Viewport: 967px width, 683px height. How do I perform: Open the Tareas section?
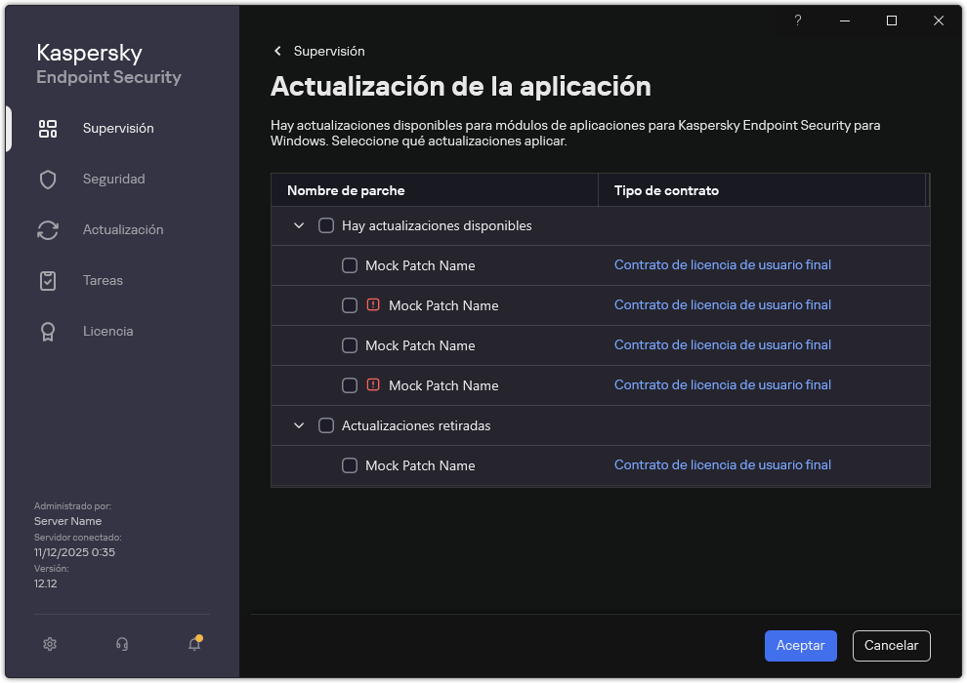[103, 280]
